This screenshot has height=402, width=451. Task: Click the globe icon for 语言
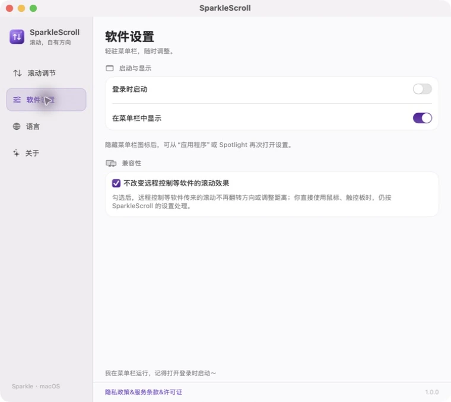click(x=17, y=126)
